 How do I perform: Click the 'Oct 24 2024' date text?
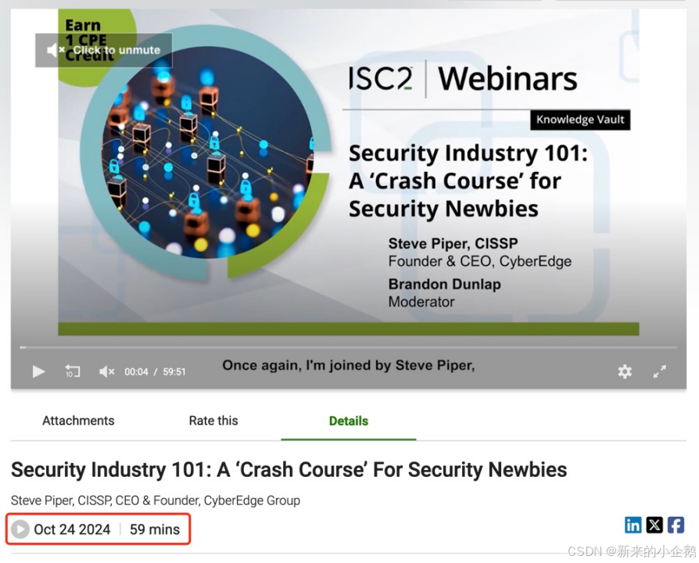72,529
